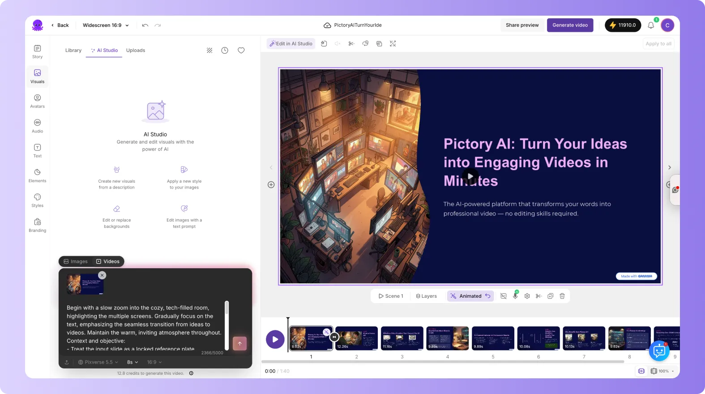
Task: Click the replace visual clock-arrow icon
Action: [x=365, y=43]
